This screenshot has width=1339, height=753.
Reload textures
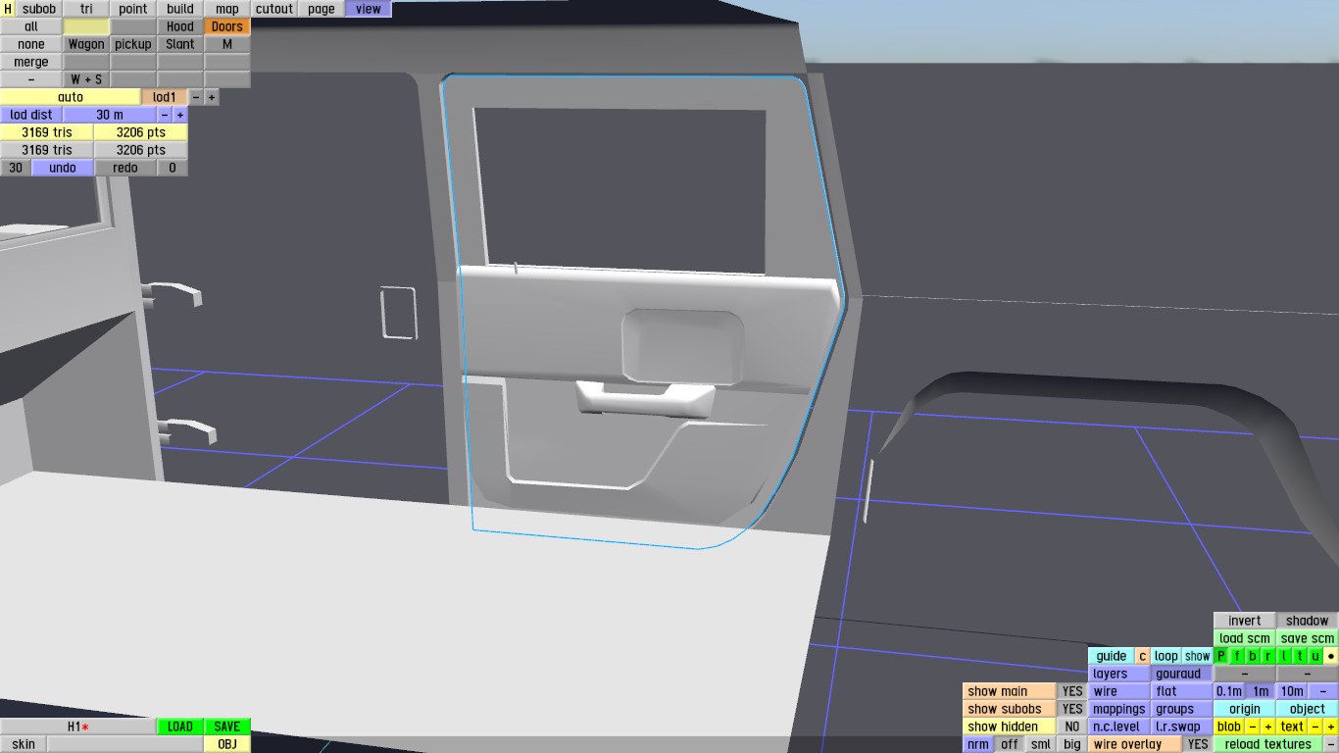click(1268, 744)
